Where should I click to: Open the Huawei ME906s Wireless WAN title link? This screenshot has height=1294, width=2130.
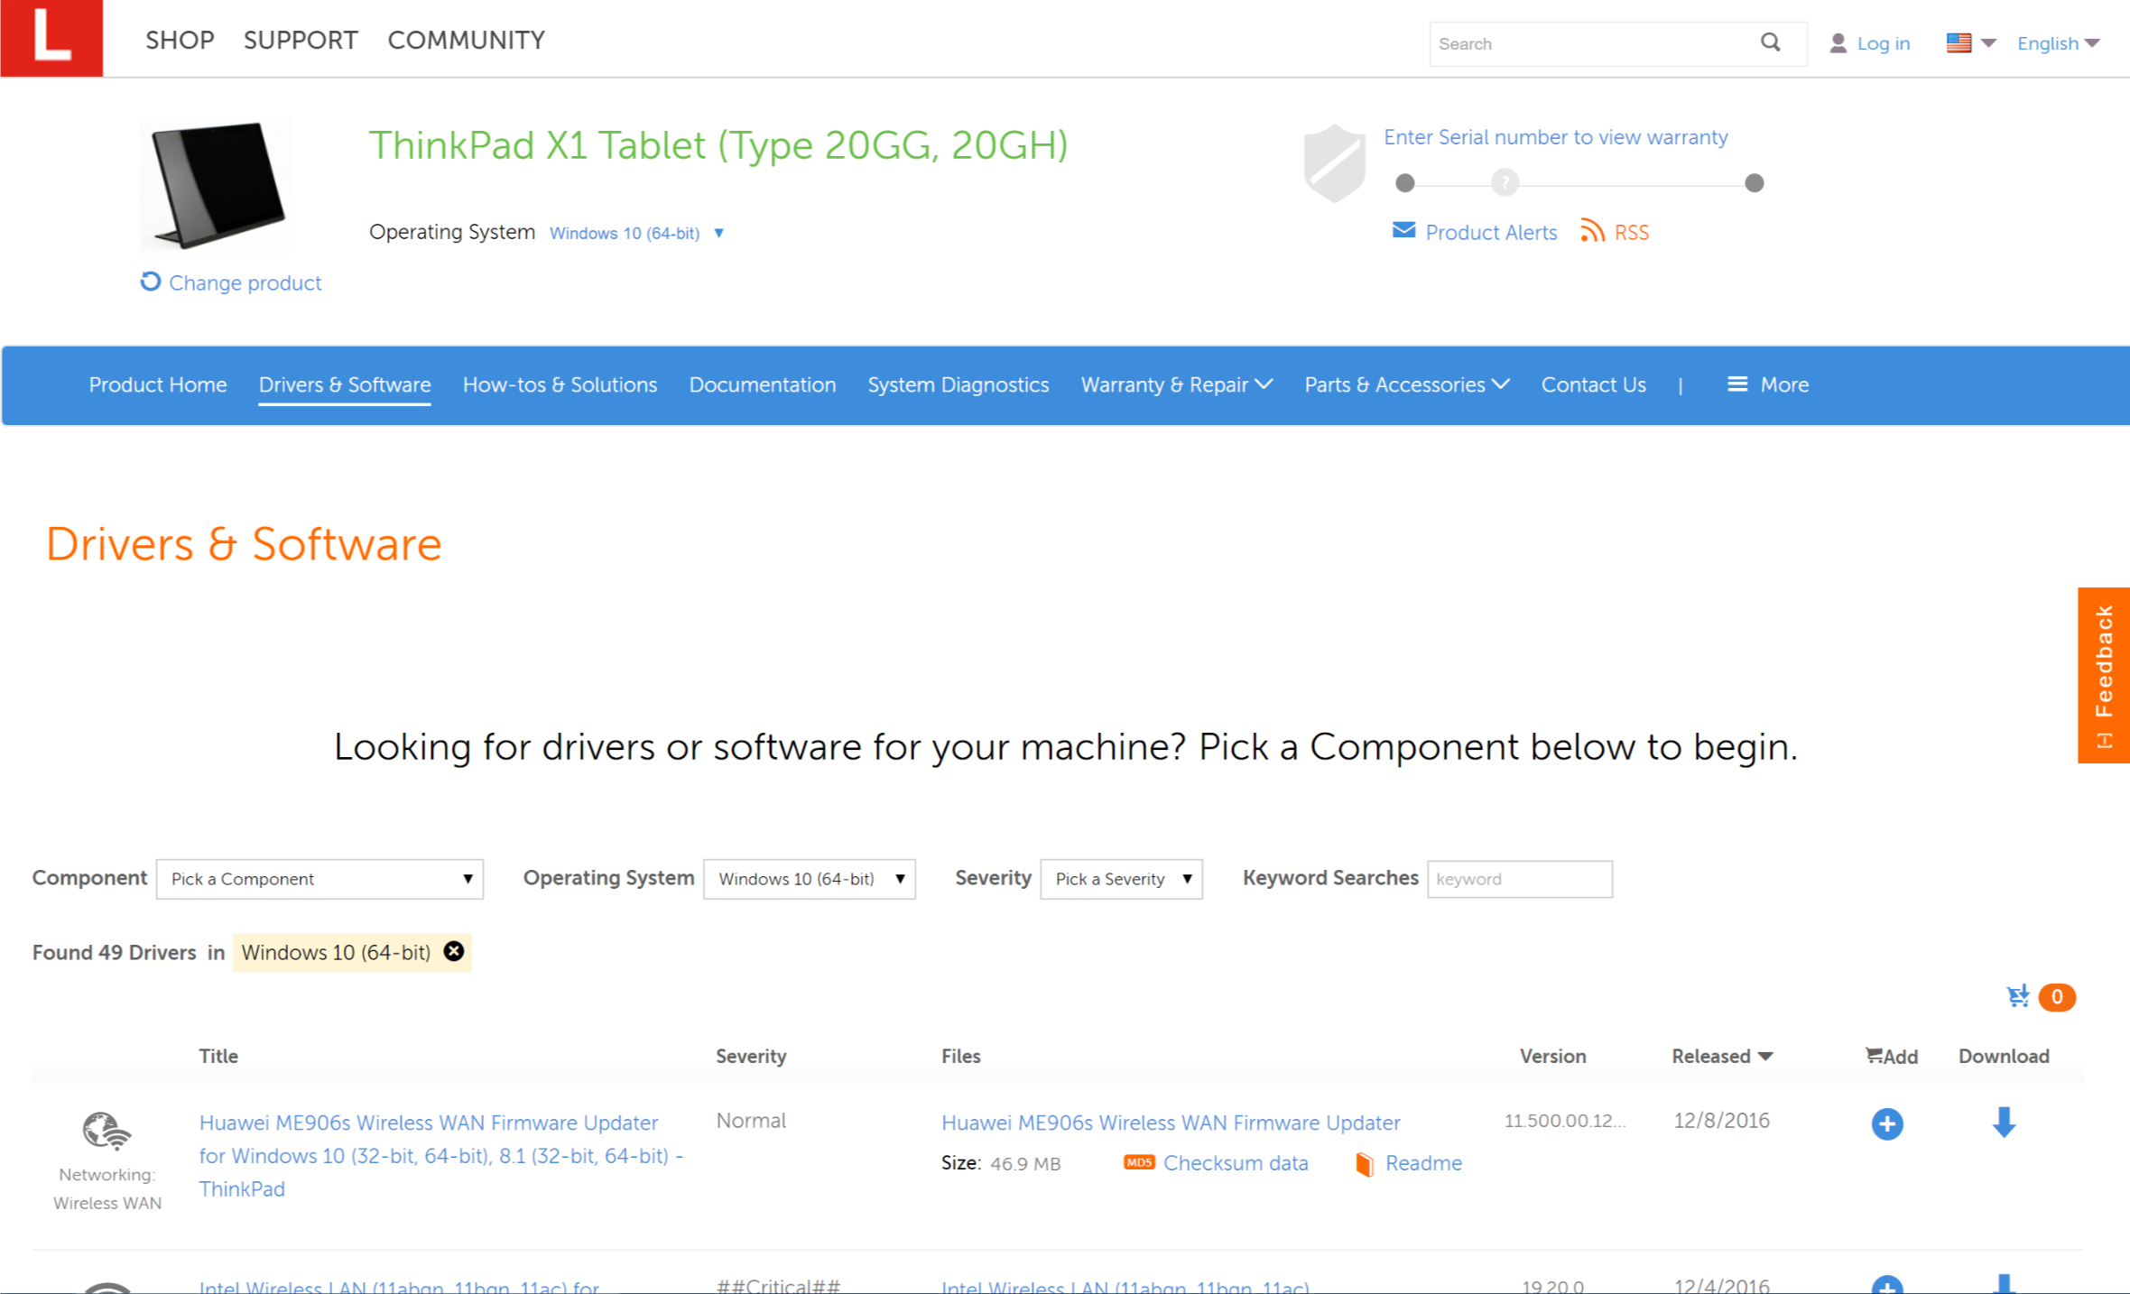441,1156
